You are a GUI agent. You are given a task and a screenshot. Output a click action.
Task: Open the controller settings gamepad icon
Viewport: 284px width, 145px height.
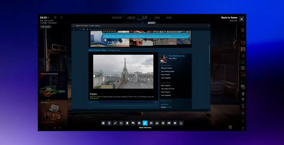pyautogui.click(x=169, y=123)
